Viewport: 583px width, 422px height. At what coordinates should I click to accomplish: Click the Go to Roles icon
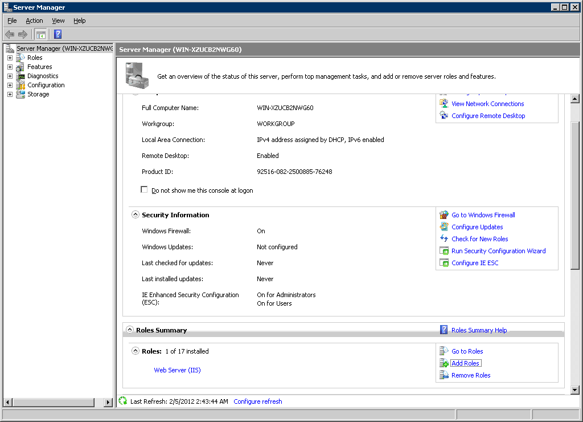[444, 351]
